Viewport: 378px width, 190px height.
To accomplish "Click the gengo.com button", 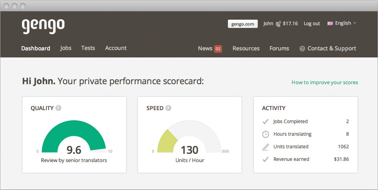I will click(242, 24).
